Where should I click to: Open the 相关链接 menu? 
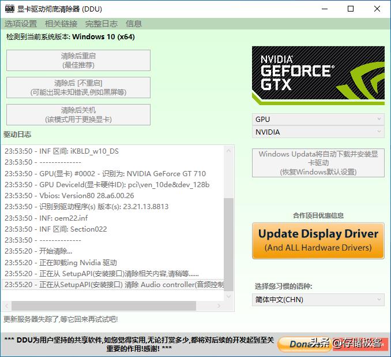61,24
